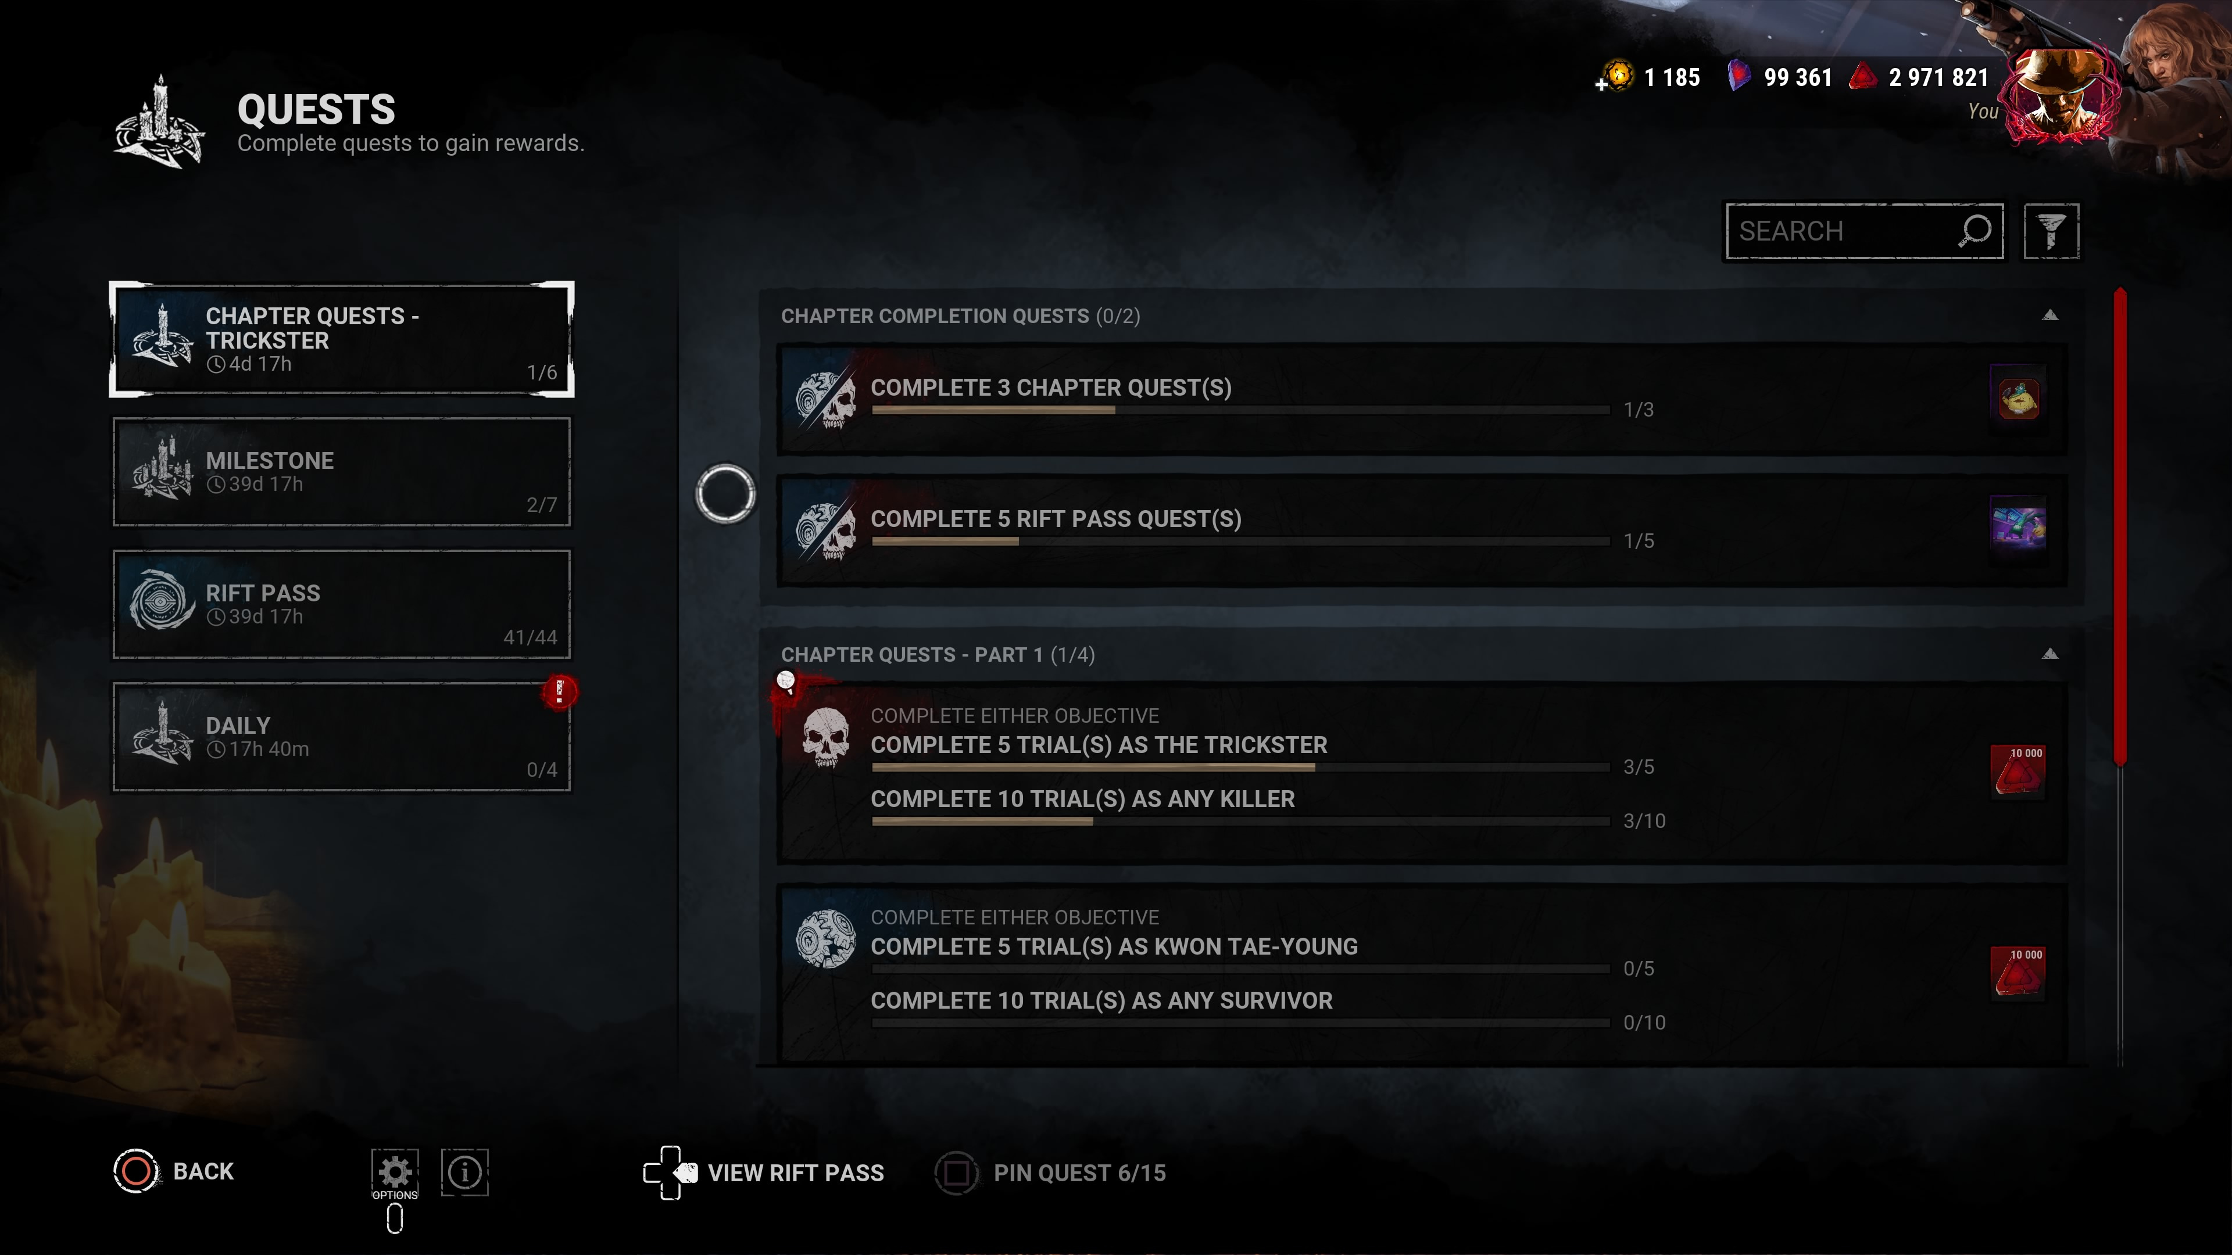Screen dimensions: 2232x1255
Task: Open the player profile avatar
Action: [x=2062, y=95]
